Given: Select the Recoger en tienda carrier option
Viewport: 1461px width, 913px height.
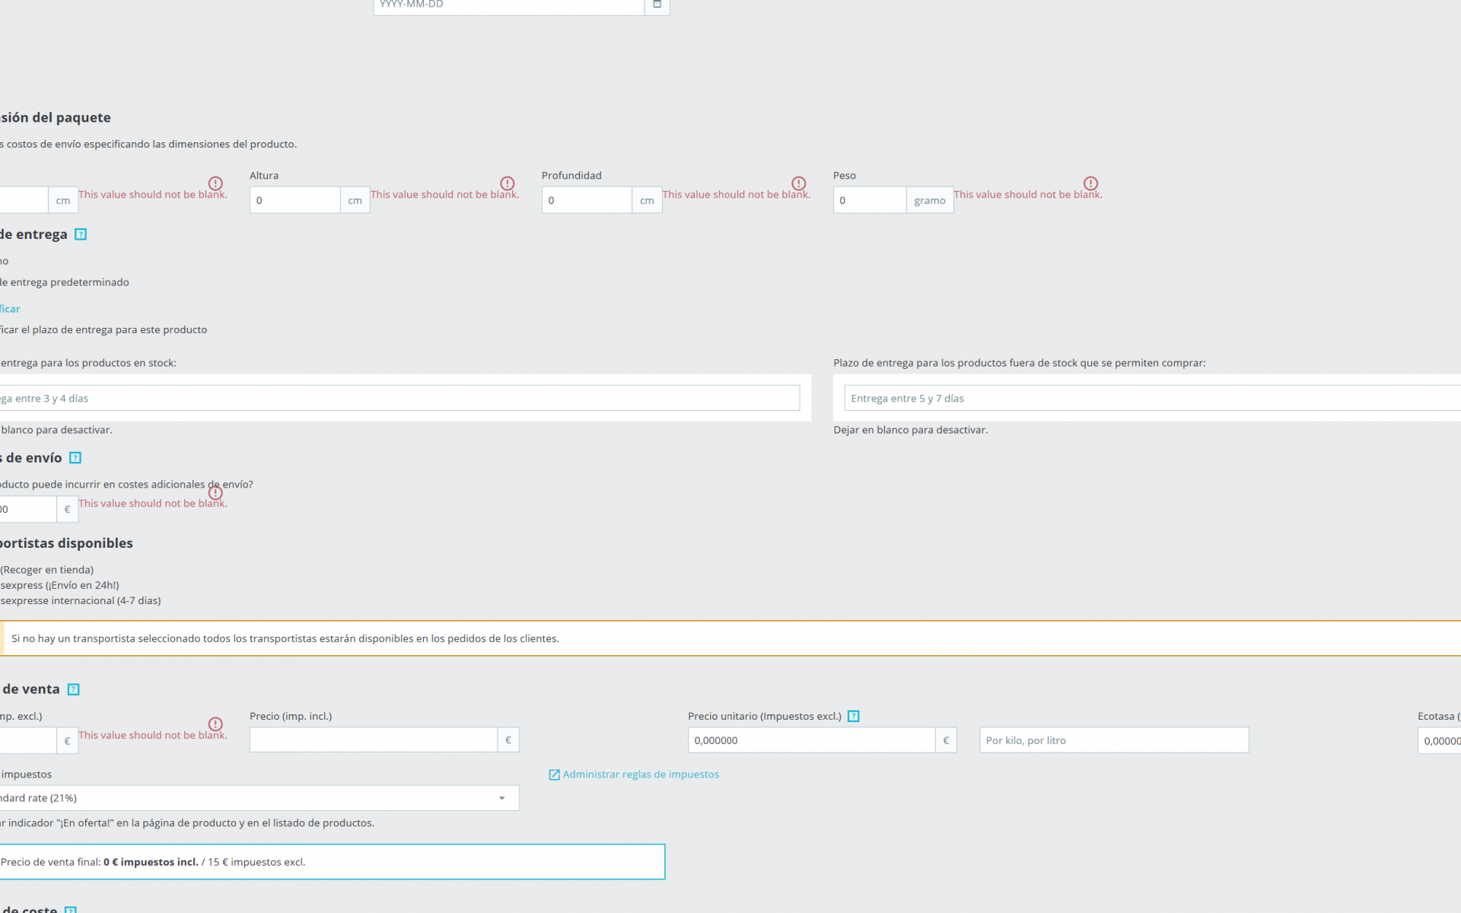Looking at the screenshot, I should (47, 570).
